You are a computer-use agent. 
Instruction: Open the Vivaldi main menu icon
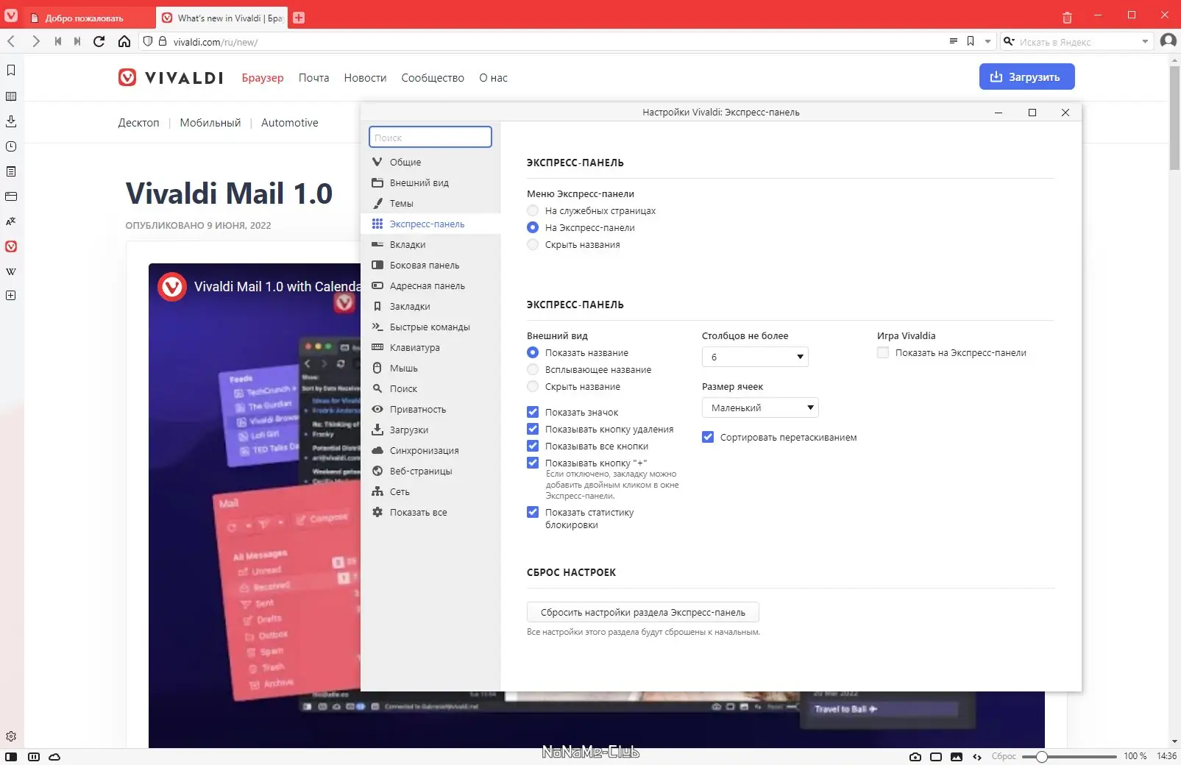(x=11, y=15)
